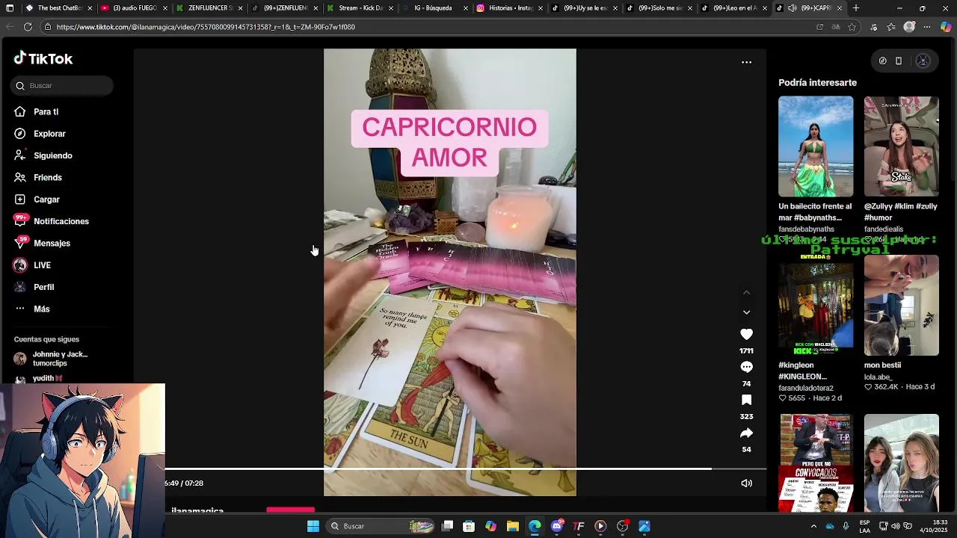Open the volume control in system tray
957x538 pixels.
895,526
